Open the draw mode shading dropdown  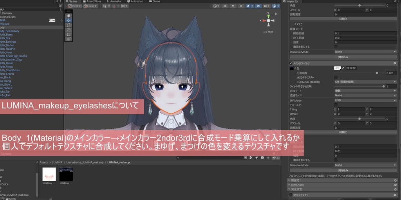point(216,6)
